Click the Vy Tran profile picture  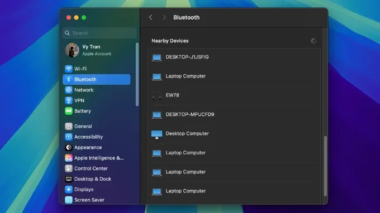72,50
